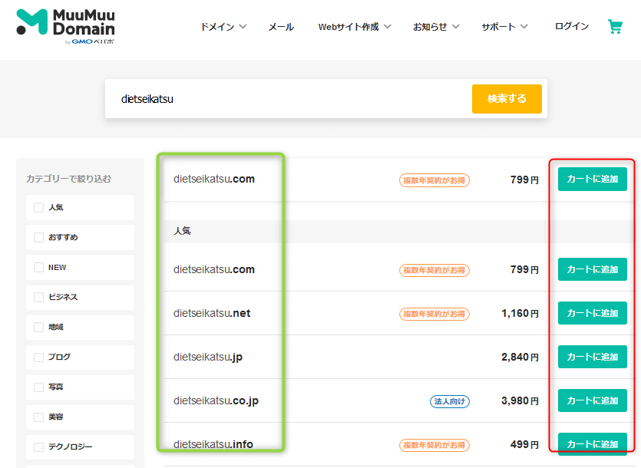
Task: Open the shopping cart icon
Action: (x=615, y=27)
